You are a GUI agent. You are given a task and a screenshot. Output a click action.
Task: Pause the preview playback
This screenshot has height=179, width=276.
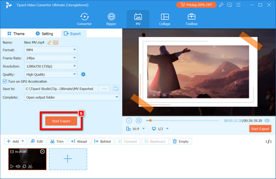coord(129,121)
